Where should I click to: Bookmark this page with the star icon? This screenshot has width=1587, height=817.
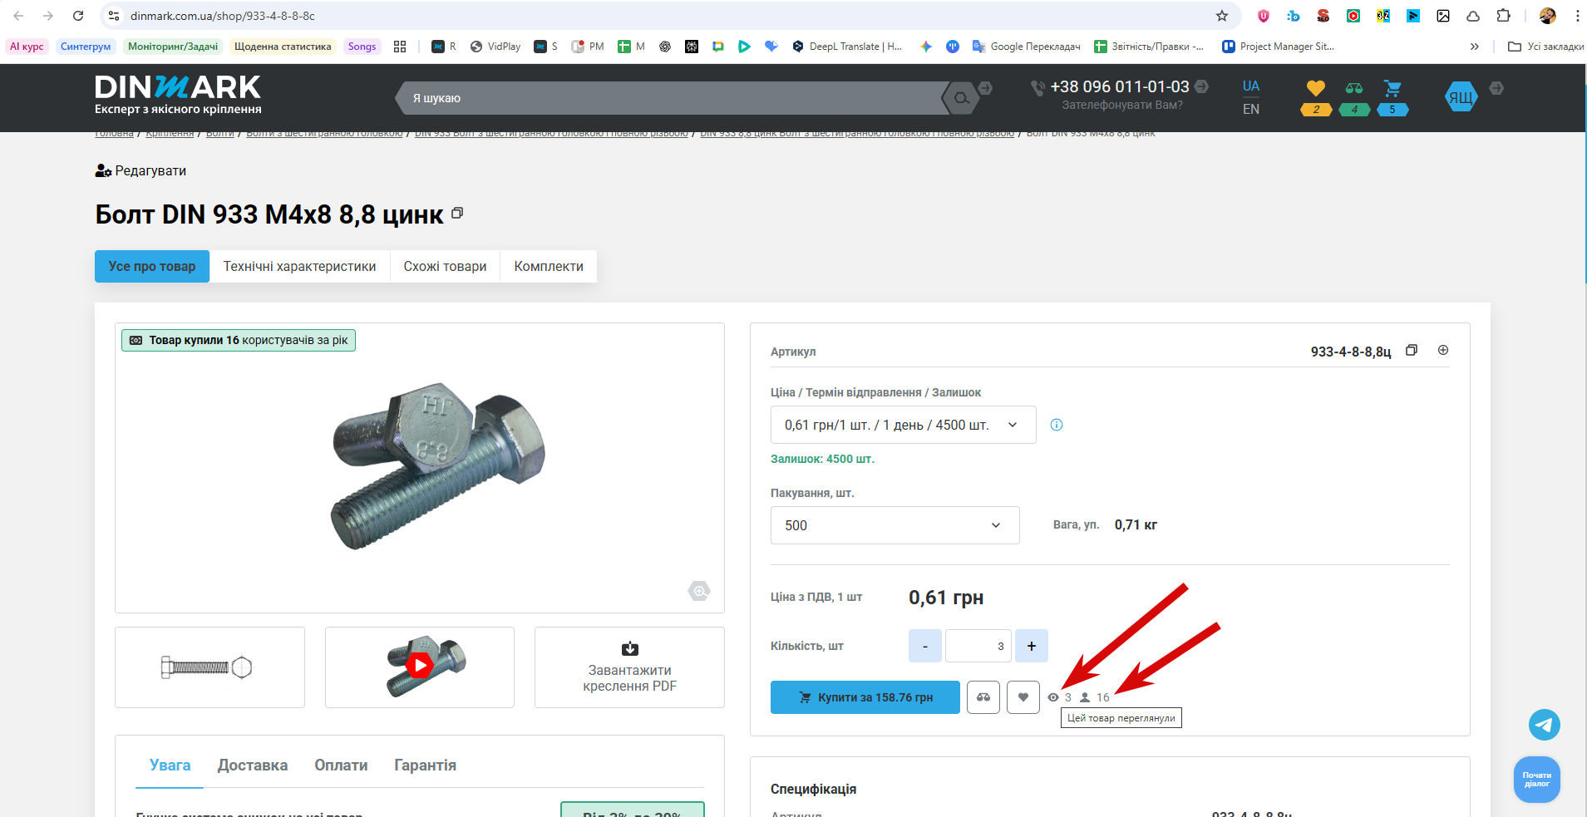(1222, 16)
